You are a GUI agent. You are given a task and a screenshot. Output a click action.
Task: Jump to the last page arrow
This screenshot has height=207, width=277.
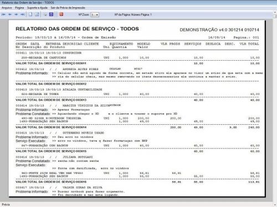22,14
